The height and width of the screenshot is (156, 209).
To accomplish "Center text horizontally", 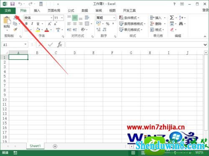I will (x=75, y=24).
